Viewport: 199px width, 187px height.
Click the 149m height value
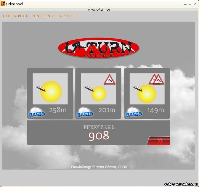[155, 110]
